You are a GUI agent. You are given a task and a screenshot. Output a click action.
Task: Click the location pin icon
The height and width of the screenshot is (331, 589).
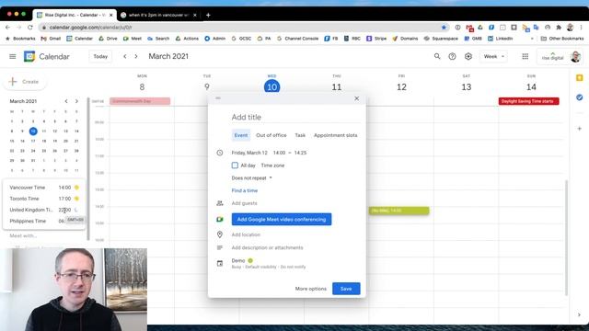(220, 234)
